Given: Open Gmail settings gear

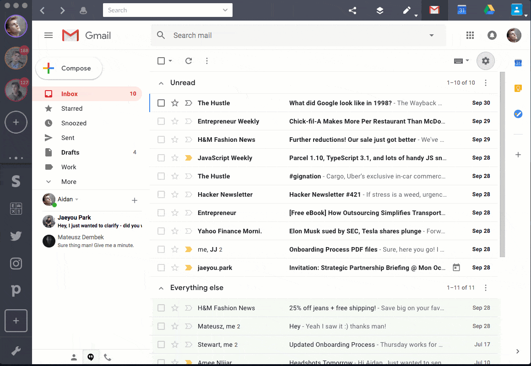Looking at the screenshot, I should point(485,60).
